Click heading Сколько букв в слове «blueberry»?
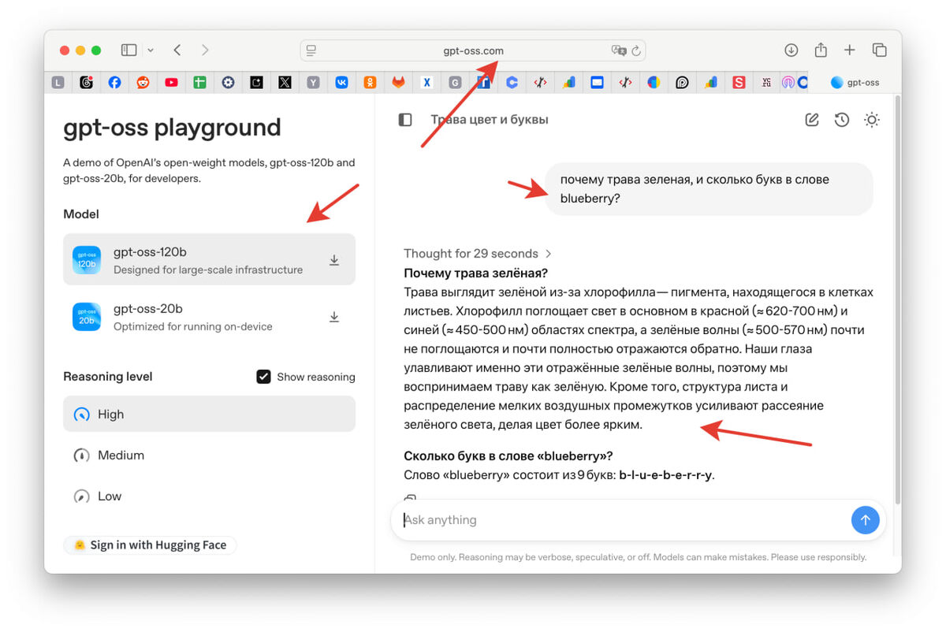The height and width of the screenshot is (632, 946). (508, 455)
